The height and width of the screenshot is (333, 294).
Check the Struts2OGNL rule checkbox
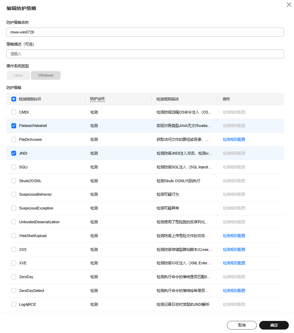click(14, 181)
